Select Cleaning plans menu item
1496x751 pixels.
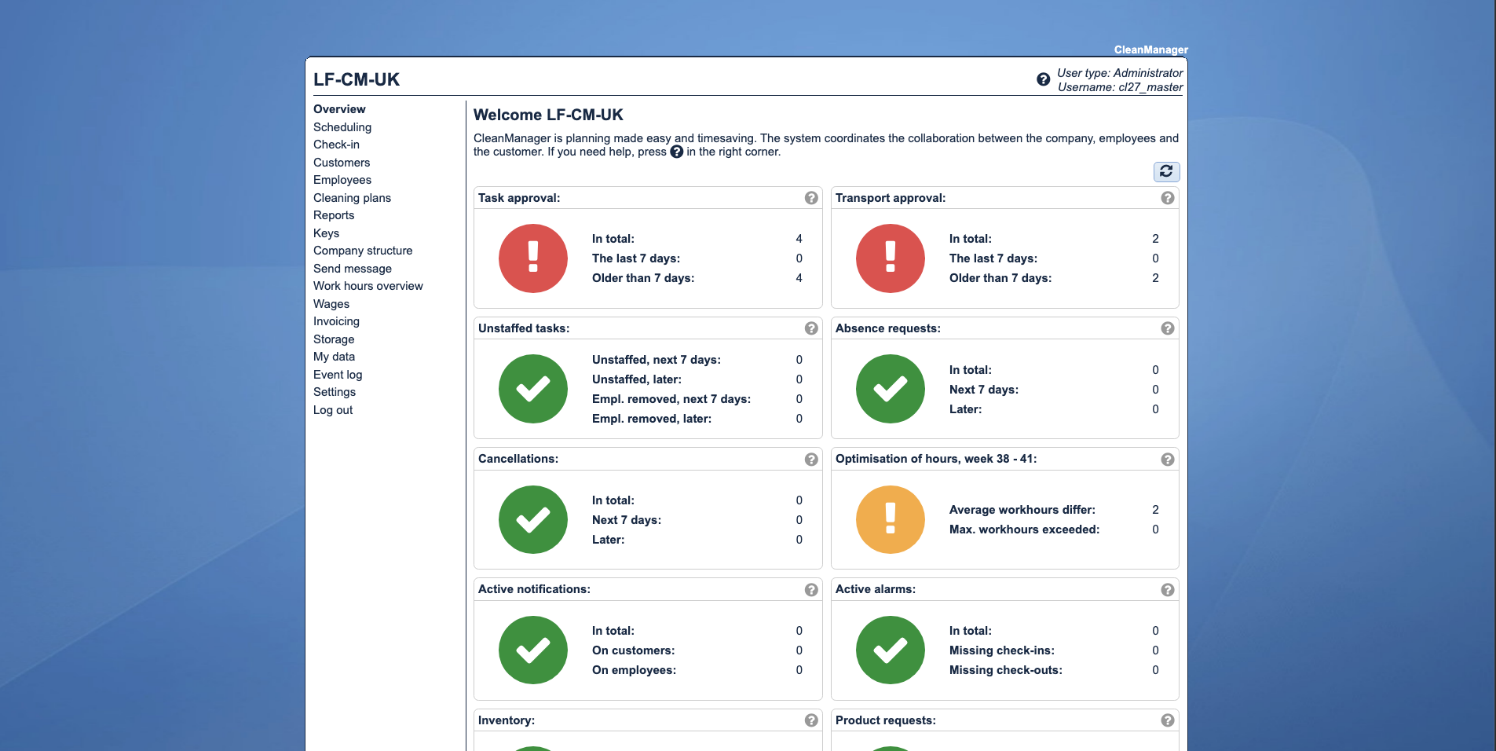[352, 198]
